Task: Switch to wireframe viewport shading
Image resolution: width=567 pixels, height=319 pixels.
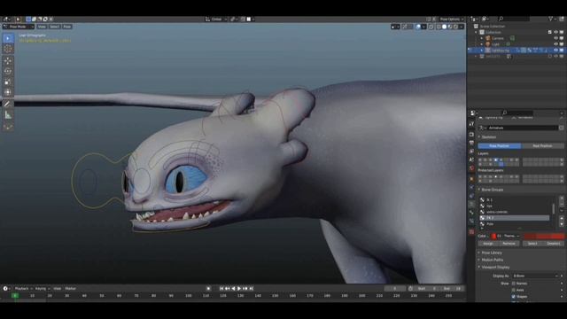Action: pos(439,27)
